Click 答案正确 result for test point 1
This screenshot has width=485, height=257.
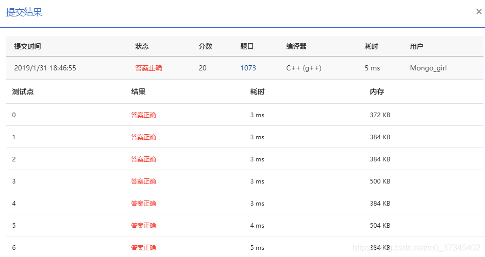pos(143,137)
